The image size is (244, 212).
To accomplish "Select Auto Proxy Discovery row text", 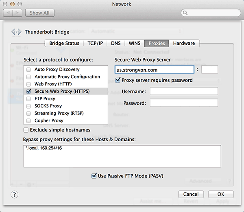I will [57, 70].
